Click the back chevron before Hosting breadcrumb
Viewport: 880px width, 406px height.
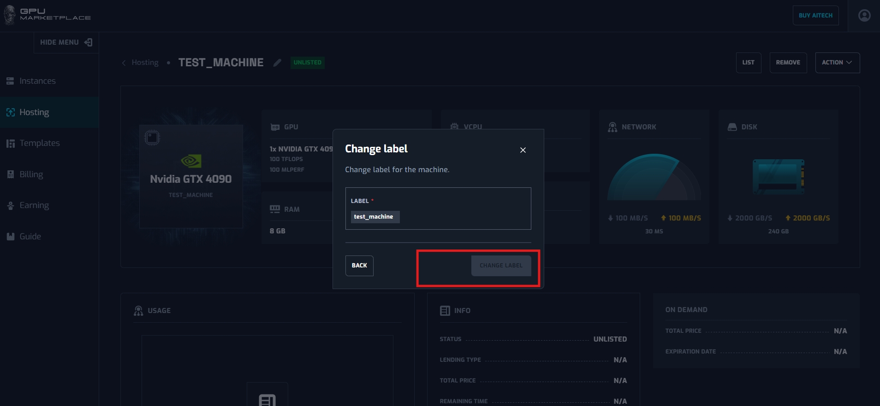click(x=124, y=63)
